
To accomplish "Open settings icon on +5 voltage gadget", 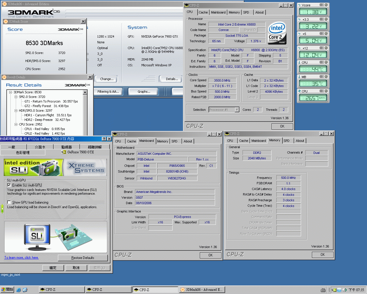I will point(322,34).
